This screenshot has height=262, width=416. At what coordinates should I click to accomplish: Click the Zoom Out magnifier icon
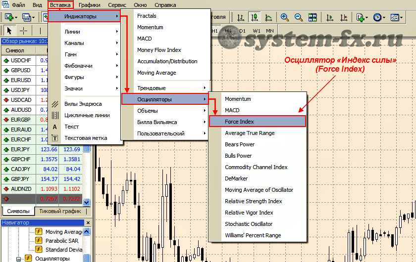pos(299,17)
